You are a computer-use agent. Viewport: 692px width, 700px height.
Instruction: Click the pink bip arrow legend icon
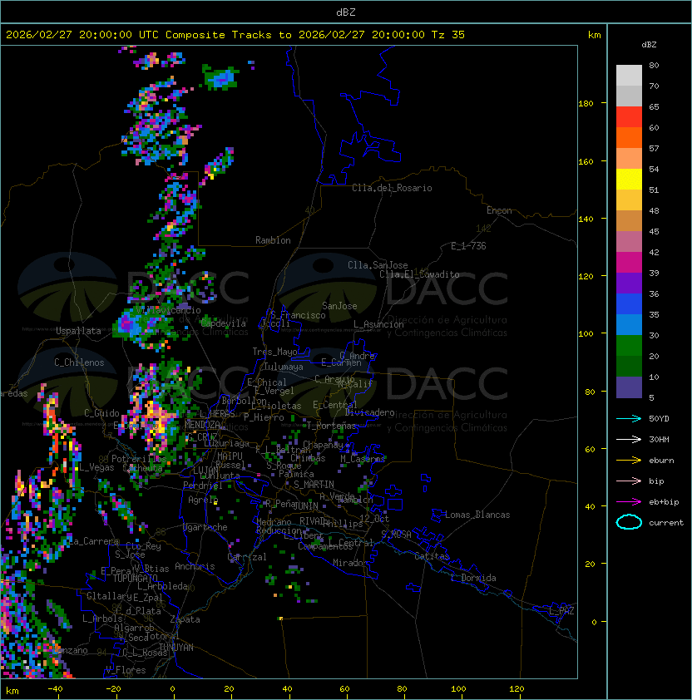629,481
